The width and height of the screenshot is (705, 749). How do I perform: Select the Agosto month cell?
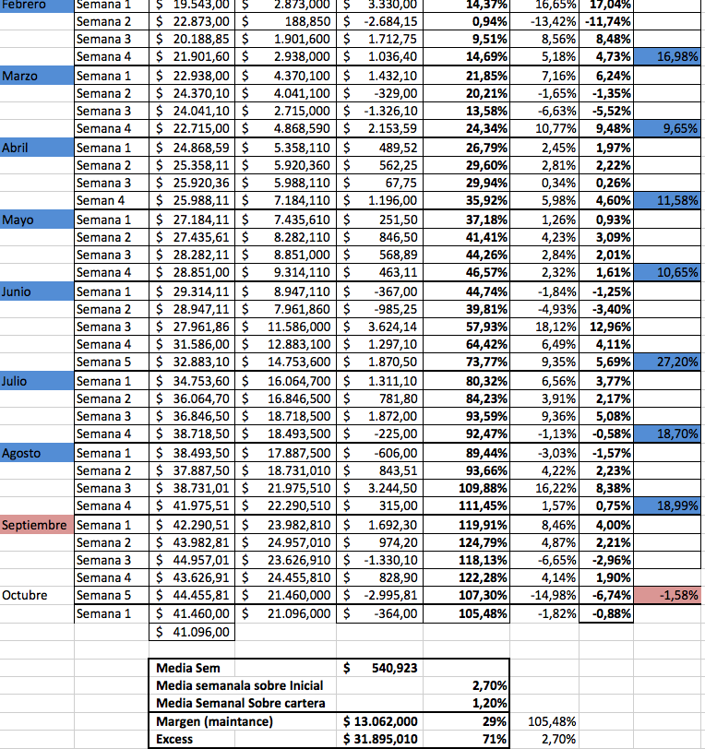point(37,453)
